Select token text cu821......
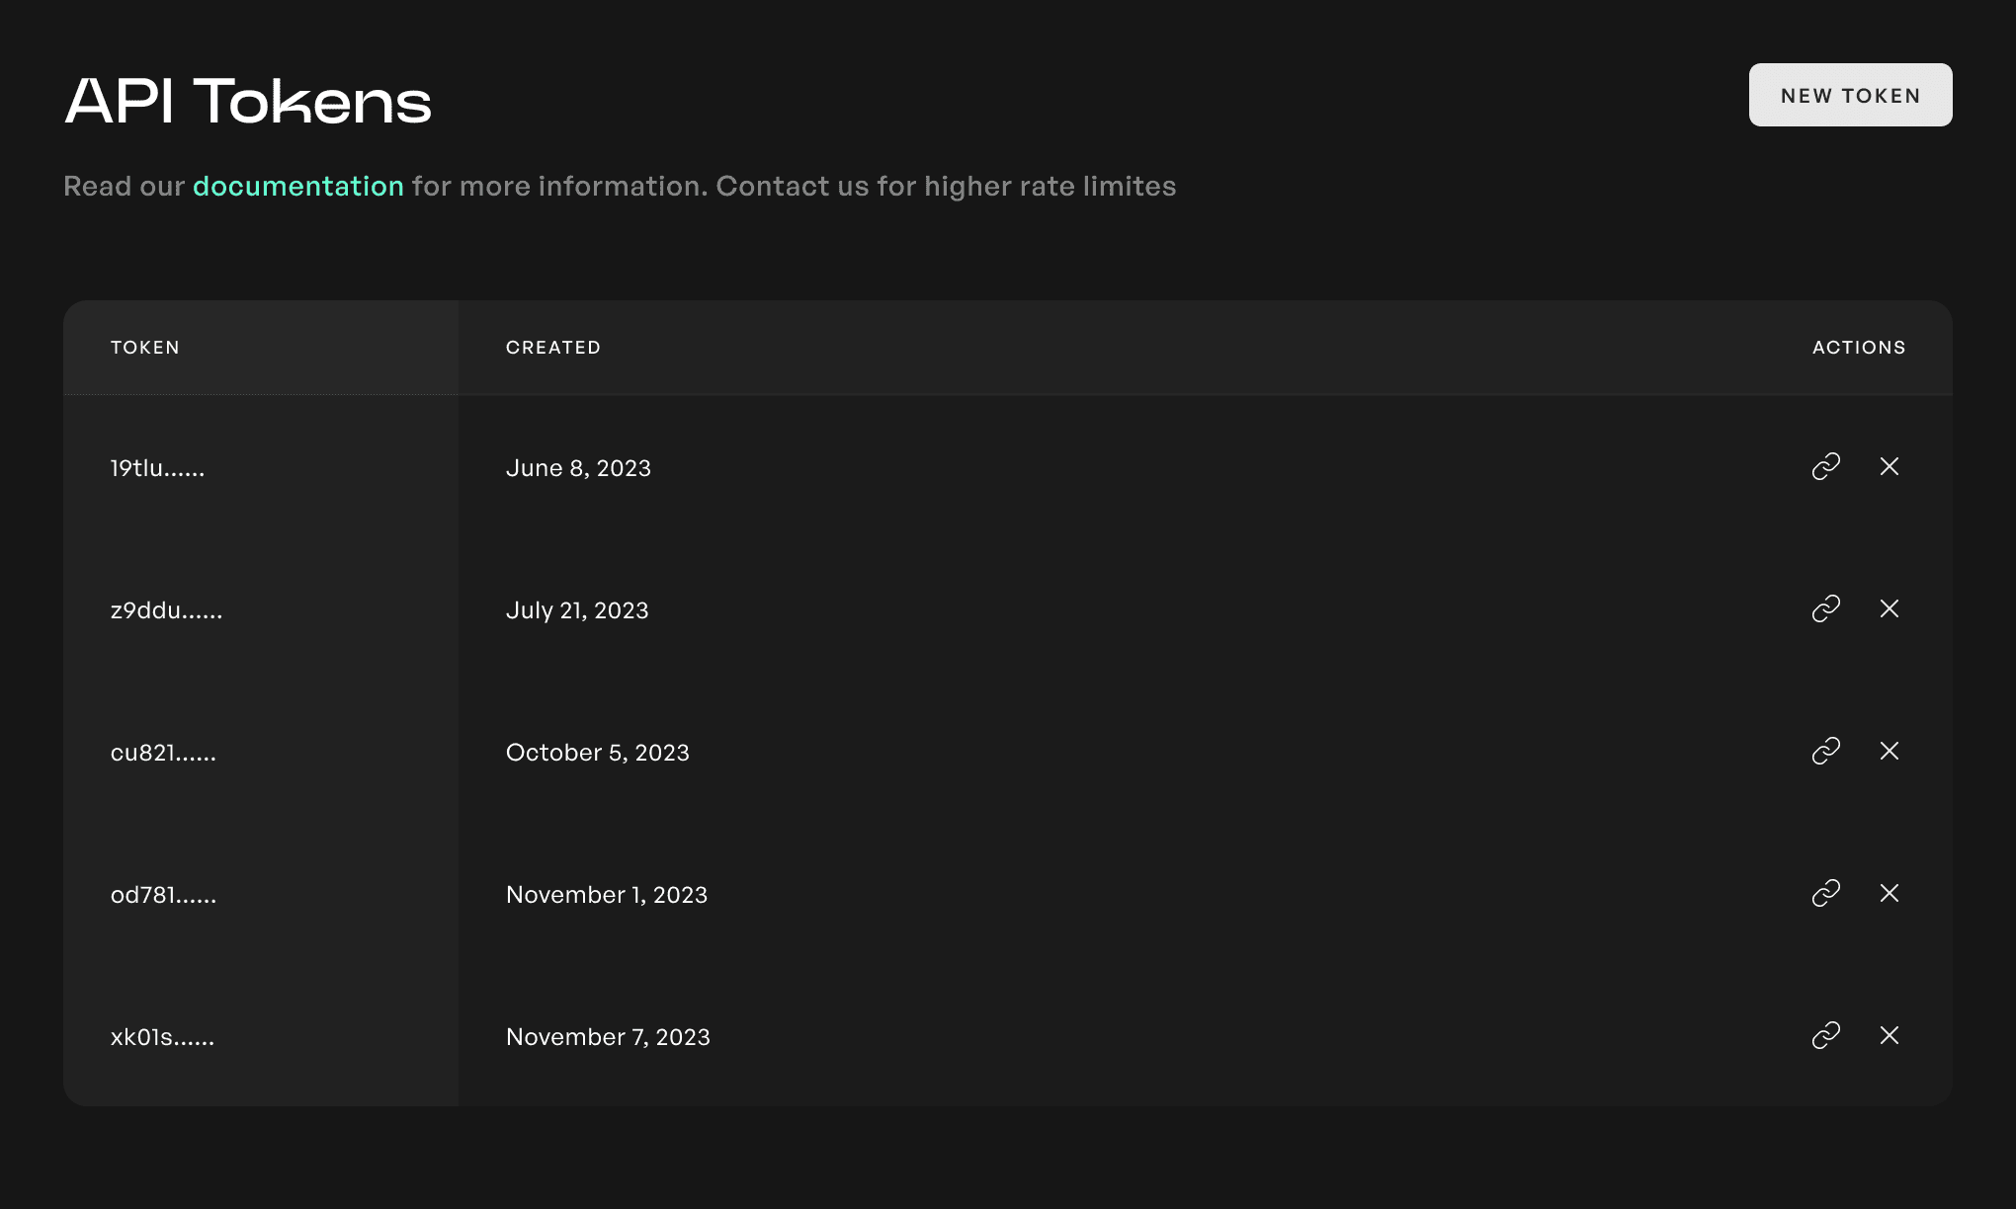Image resolution: width=2016 pixels, height=1209 pixels. point(163,753)
